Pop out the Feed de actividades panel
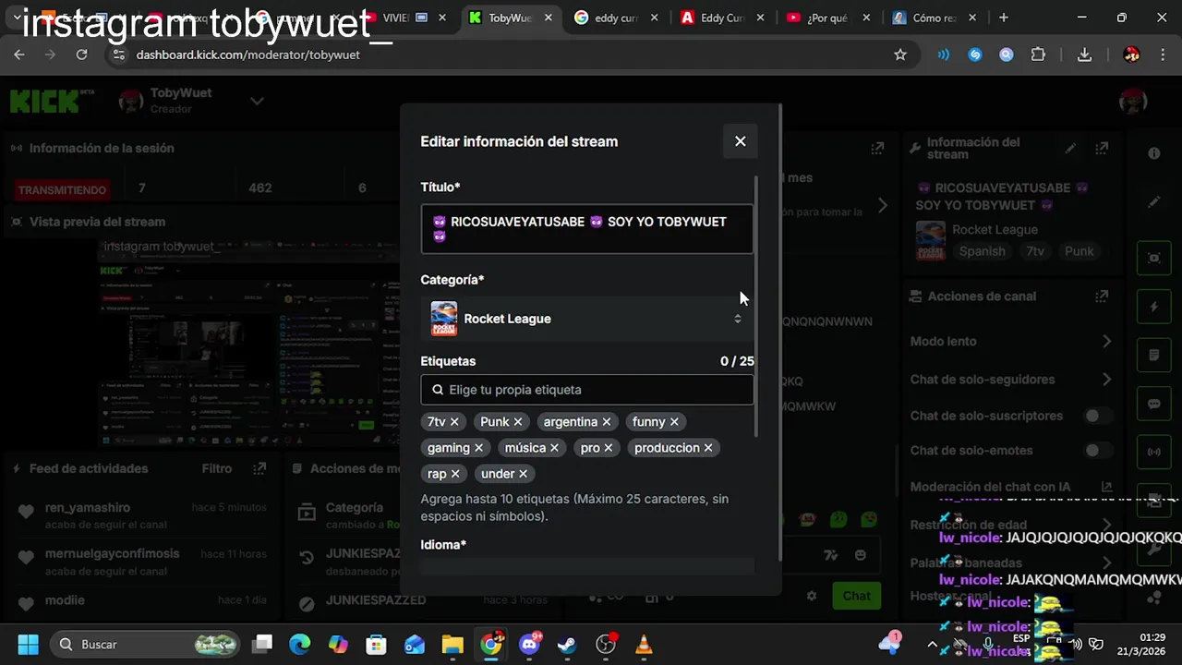This screenshot has width=1182, height=665. click(x=260, y=468)
